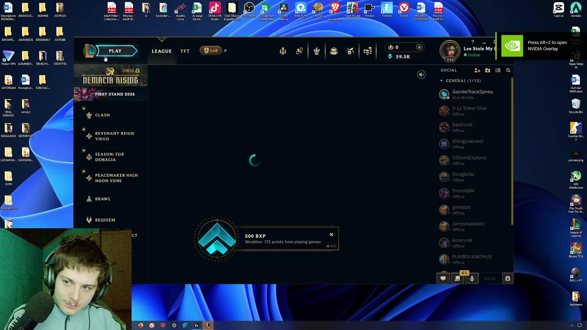Screen dimensions: 587x330
Task: Open the Demacia Rising banner
Action: (x=110, y=76)
